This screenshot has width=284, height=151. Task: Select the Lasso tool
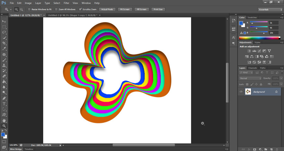tap(4, 32)
